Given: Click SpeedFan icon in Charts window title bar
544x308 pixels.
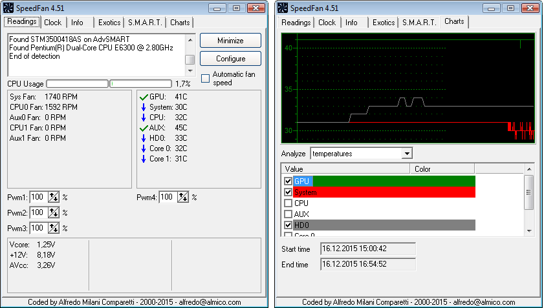Looking at the screenshot, I should click(284, 8).
